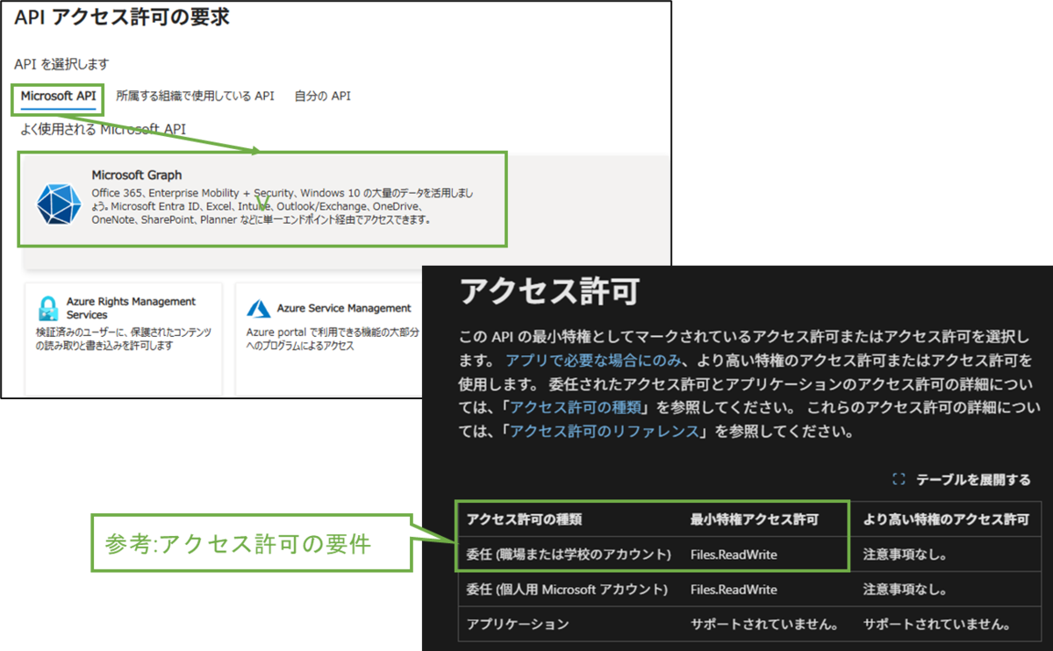
Task: Click the Azure Service Management triangle icon
Action: click(x=259, y=308)
